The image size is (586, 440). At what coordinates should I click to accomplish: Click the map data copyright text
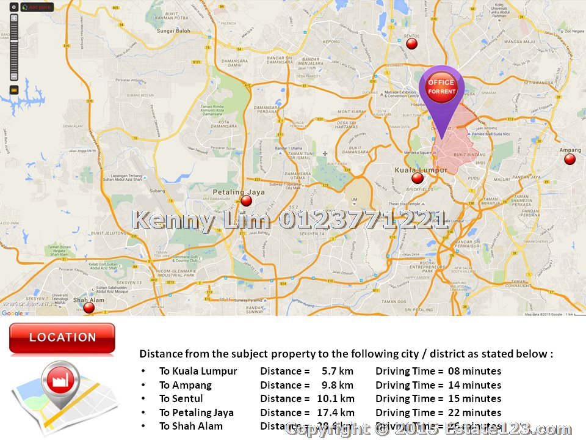543,313
